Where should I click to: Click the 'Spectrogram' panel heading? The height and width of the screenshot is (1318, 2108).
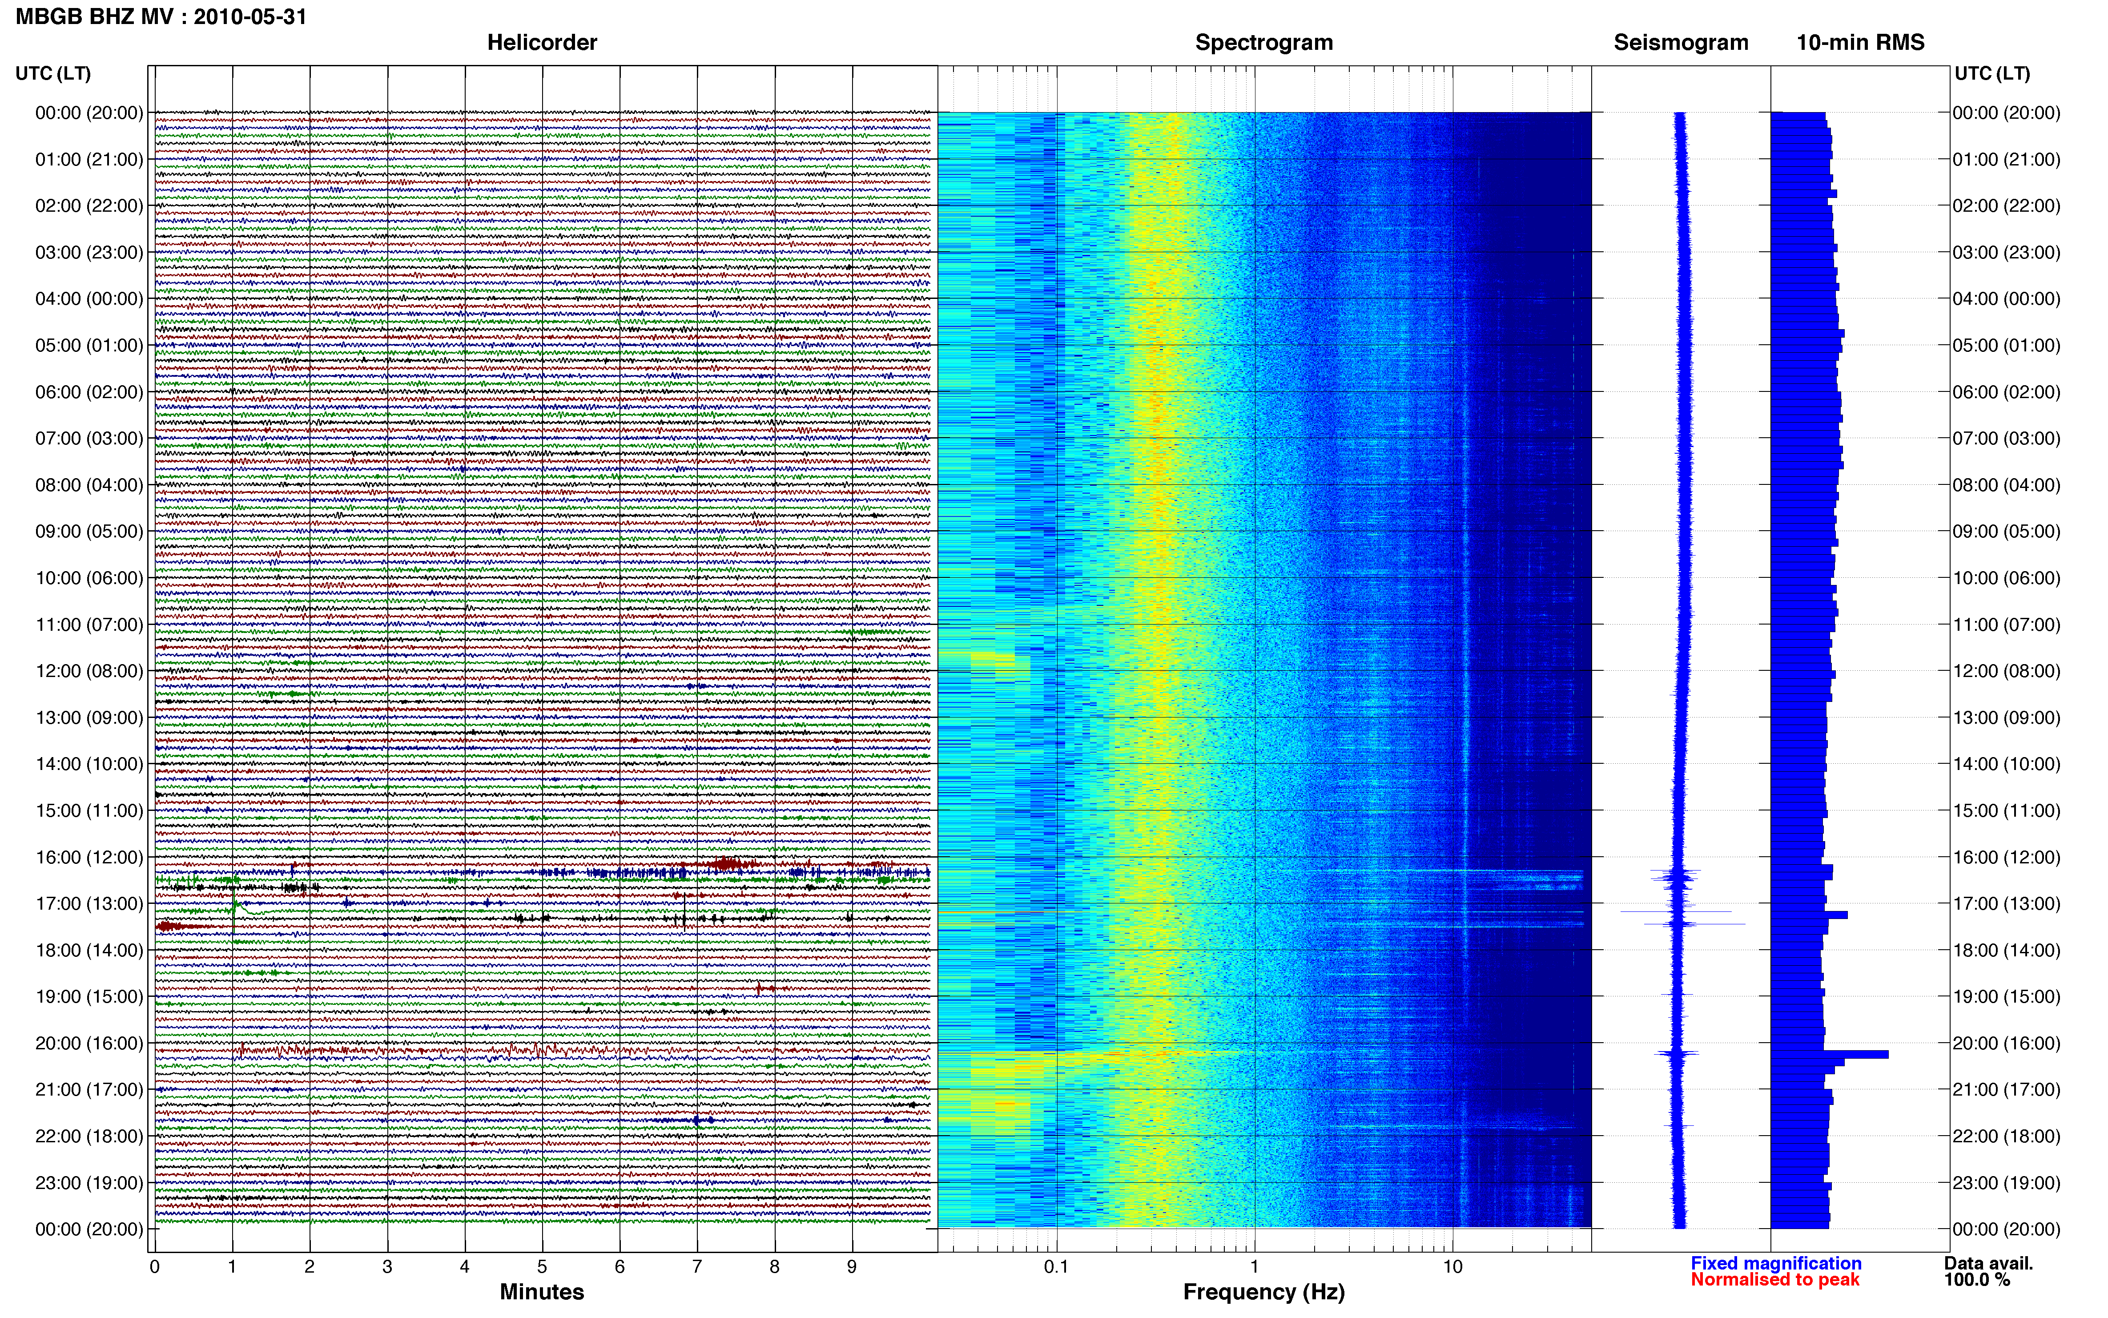tap(1263, 43)
